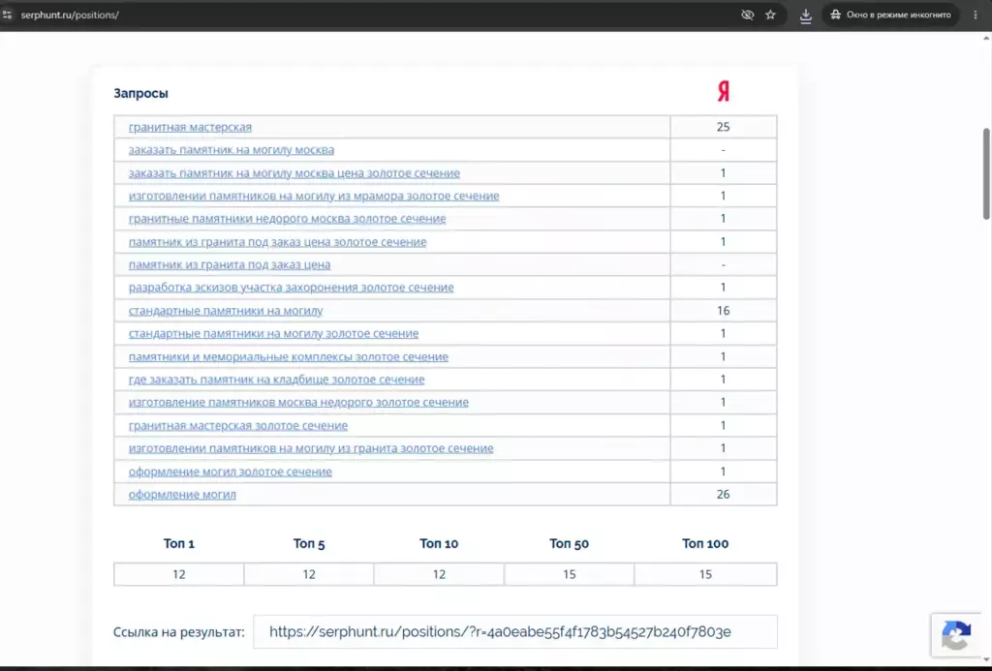Click the 'Ссылка на результат:' label

[178, 632]
